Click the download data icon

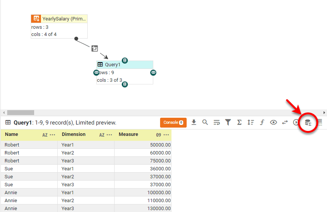(194, 122)
